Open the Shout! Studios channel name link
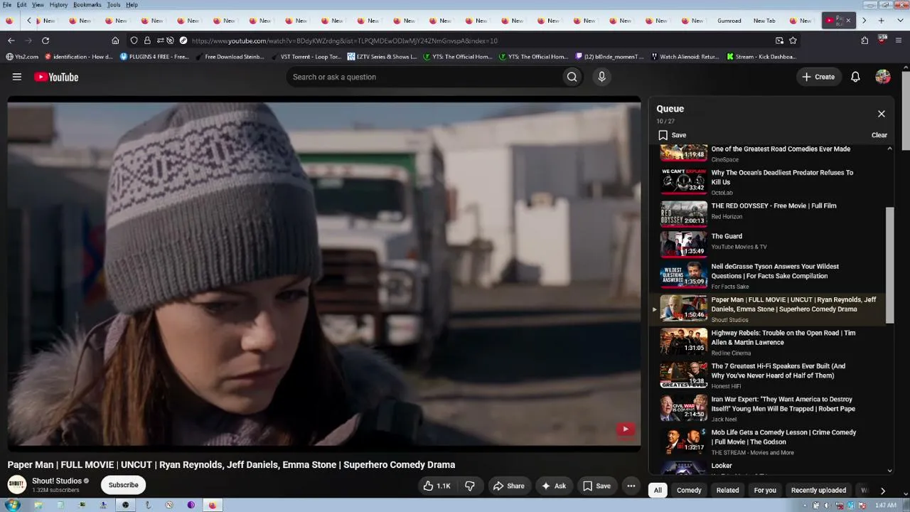910x512 pixels. tap(57, 481)
